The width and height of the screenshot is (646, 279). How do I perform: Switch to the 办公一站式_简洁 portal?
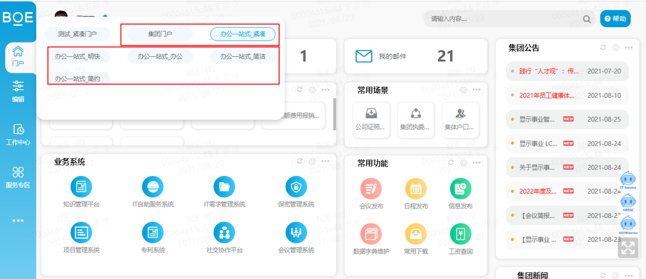(243, 56)
